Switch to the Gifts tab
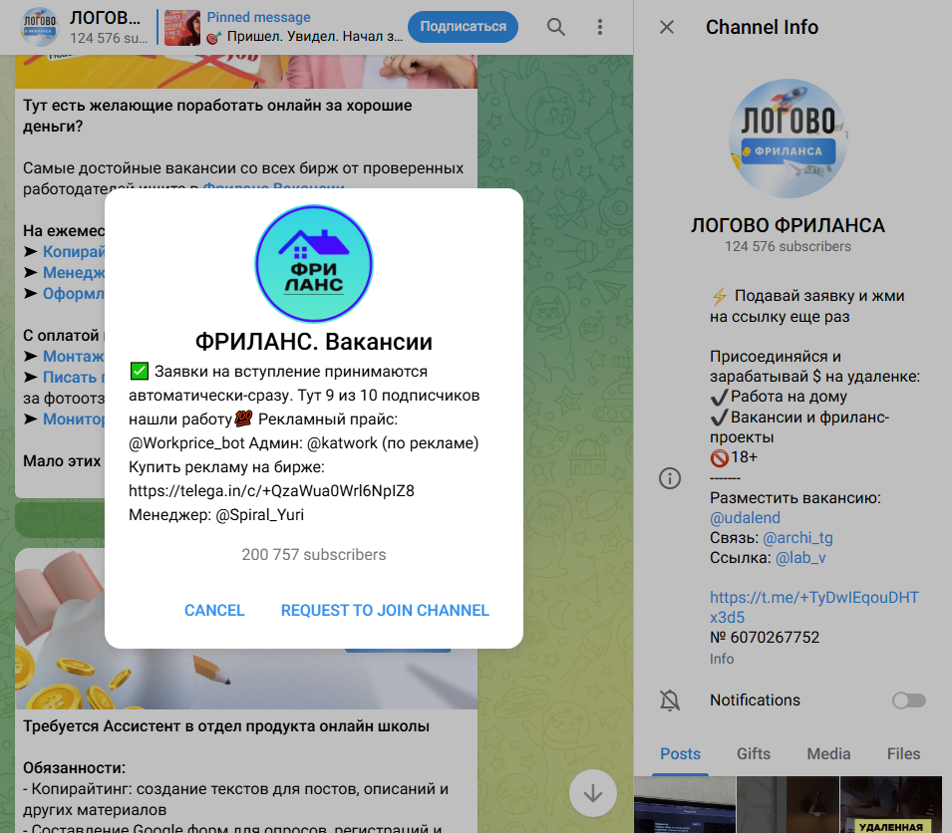 pyautogui.click(x=754, y=753)
